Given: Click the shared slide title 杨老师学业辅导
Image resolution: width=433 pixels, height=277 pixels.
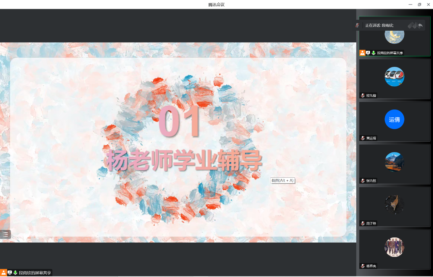Looking at the screenshot, I should point(184,160).
